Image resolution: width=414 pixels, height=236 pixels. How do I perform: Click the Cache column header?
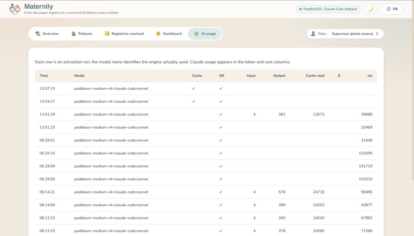197,76
